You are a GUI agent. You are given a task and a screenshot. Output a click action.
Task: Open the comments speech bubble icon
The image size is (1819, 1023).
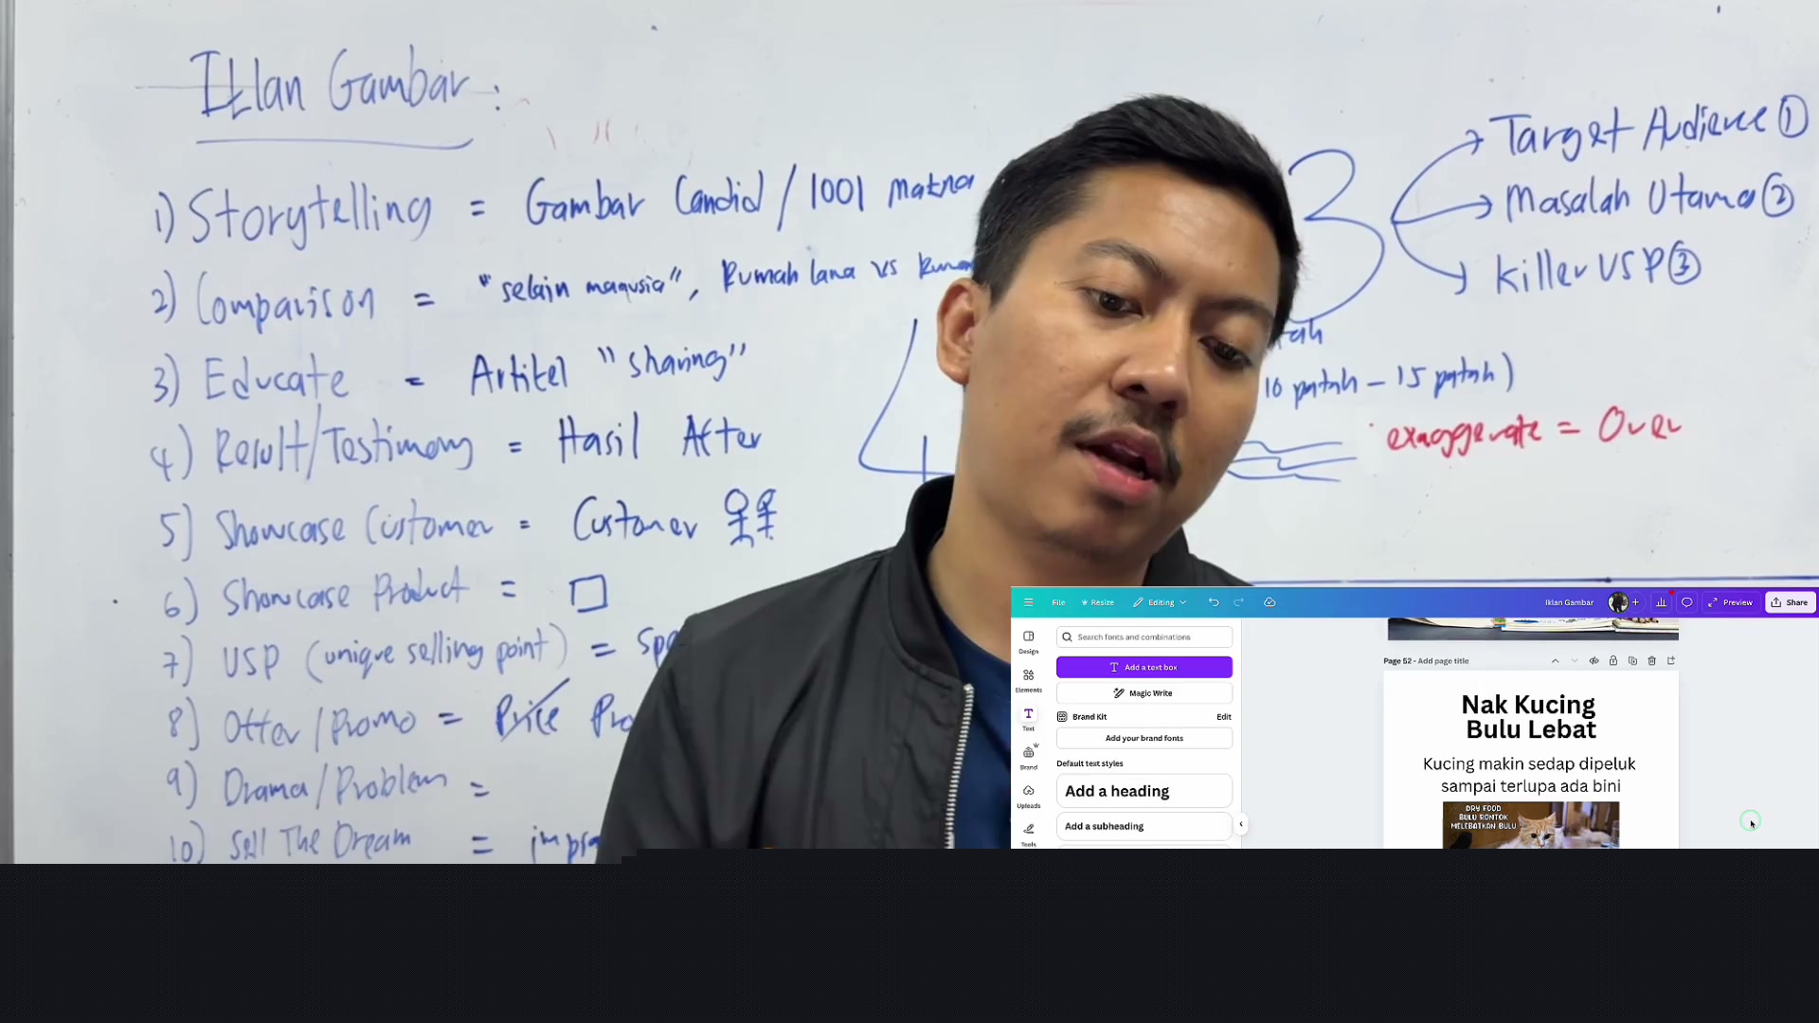point(1687,602)
